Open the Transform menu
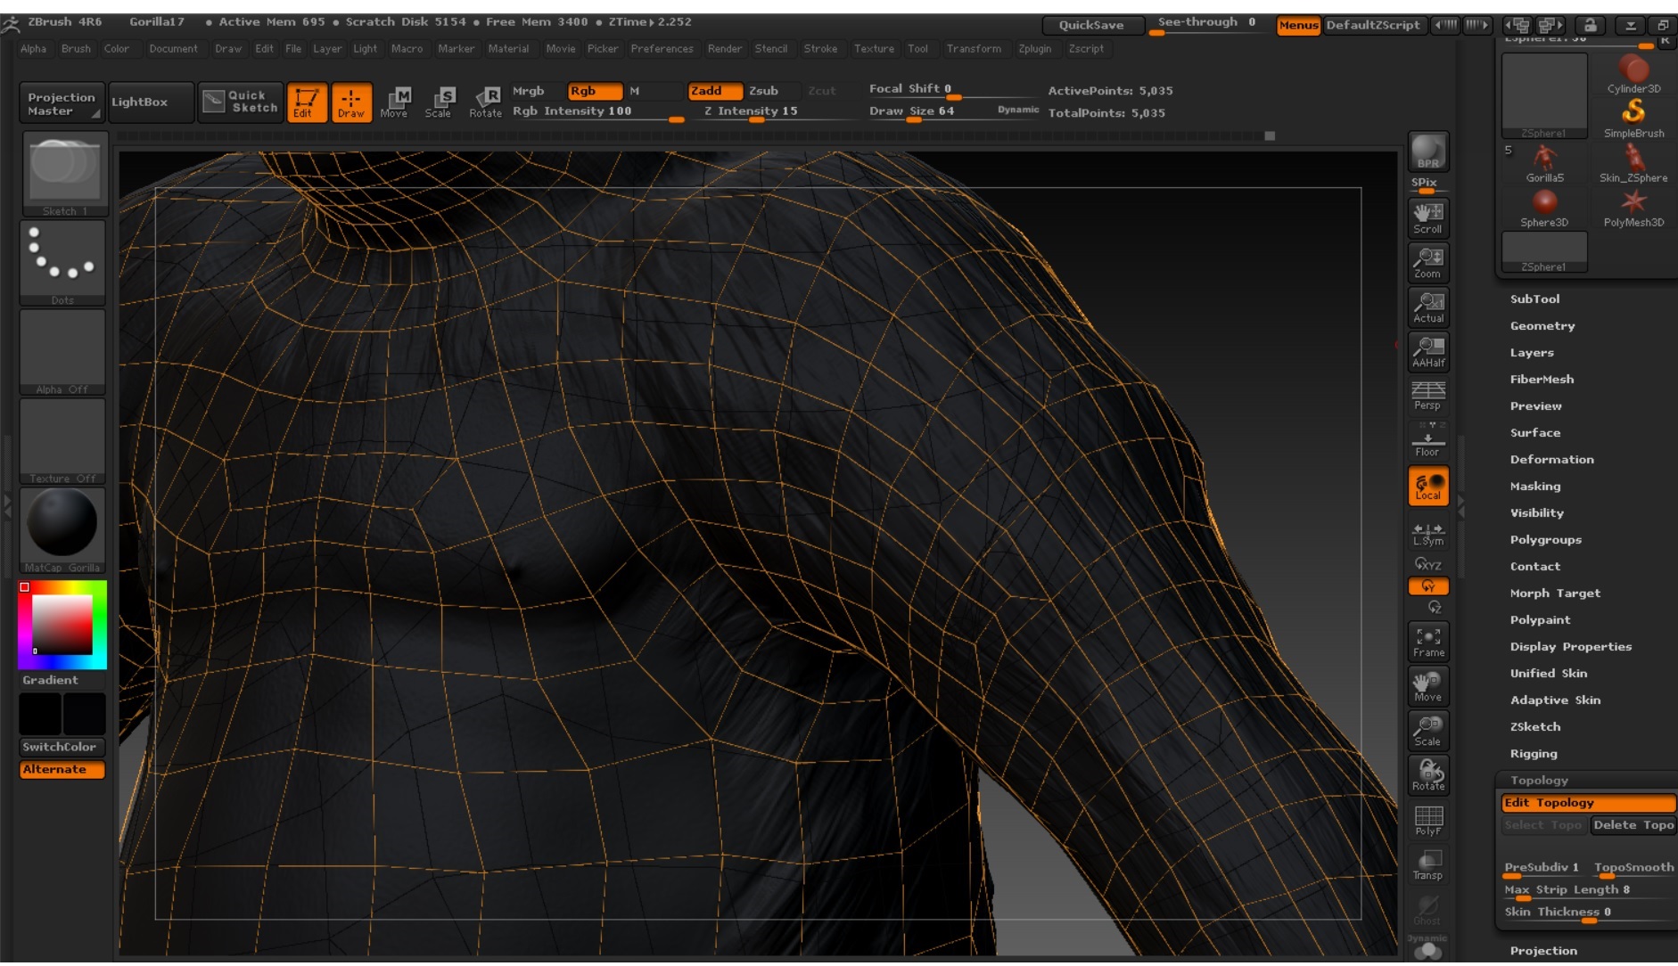The width and height of the screenshot is (1678, 966). pyautogui.click(x=974, y=49)
